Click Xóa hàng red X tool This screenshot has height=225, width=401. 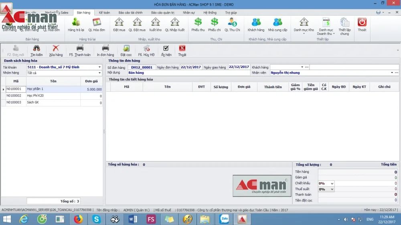tap(56, 50)
